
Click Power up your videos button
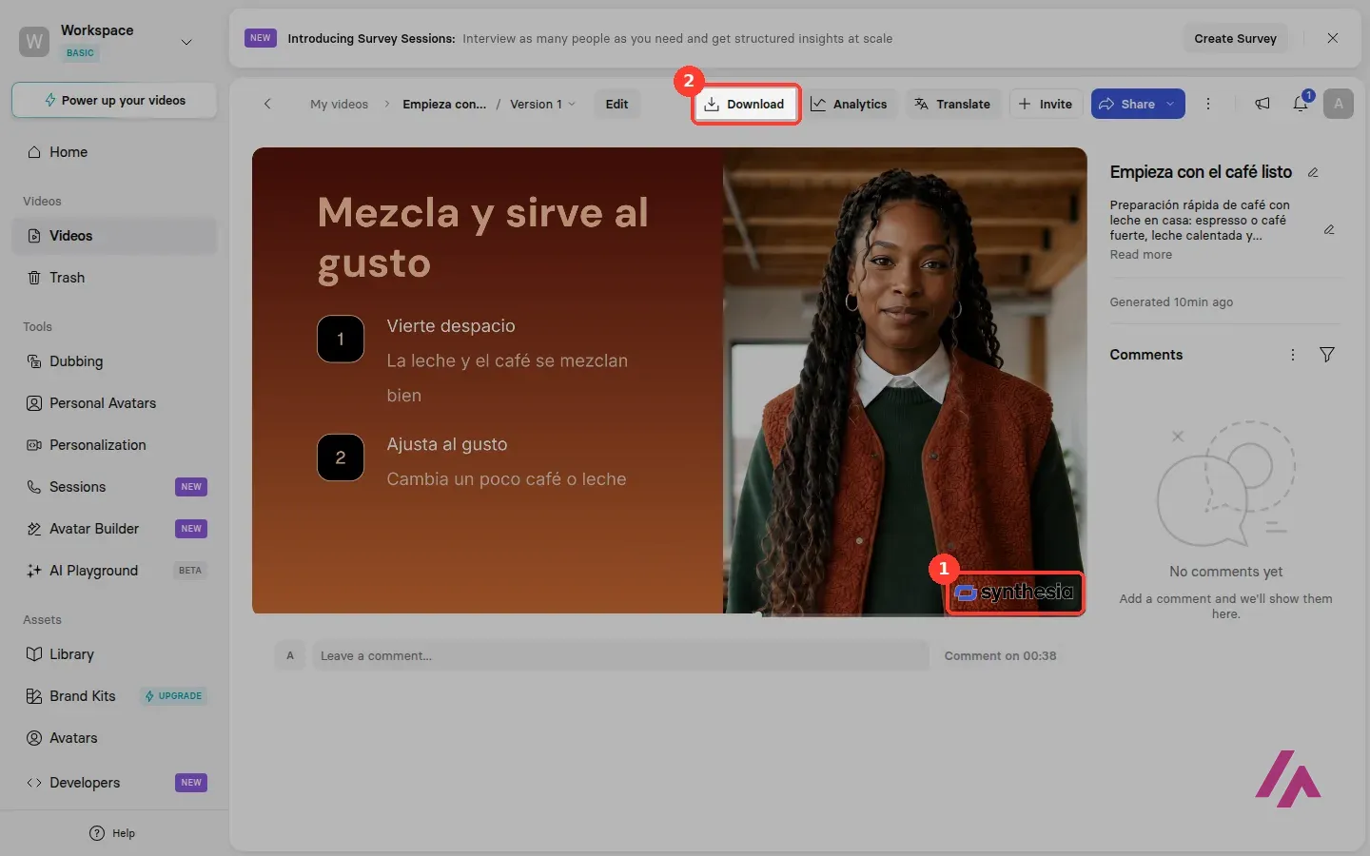tap(114, 101)
